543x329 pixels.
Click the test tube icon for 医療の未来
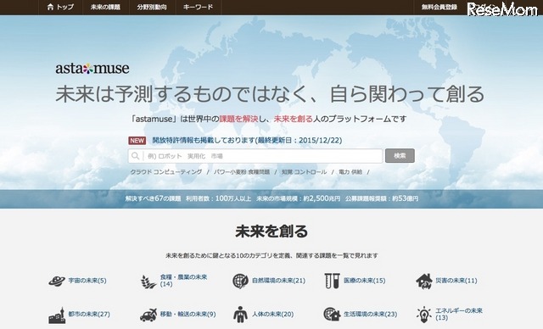[x=332, y=281]
